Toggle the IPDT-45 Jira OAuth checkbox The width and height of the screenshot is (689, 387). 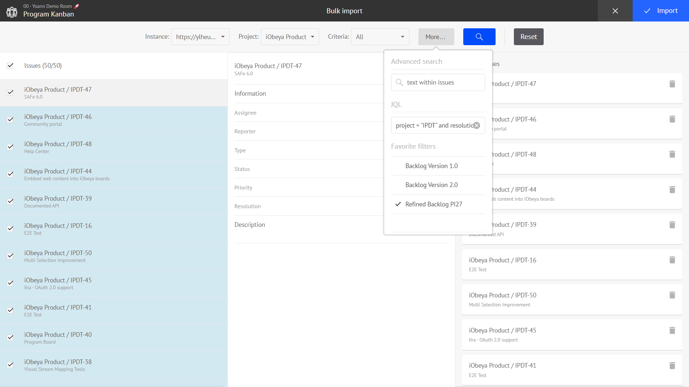[x=10, y=283]
